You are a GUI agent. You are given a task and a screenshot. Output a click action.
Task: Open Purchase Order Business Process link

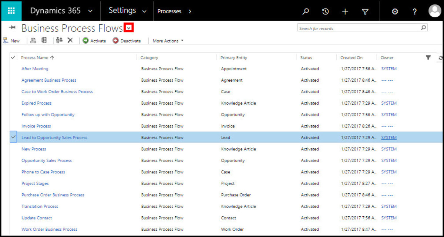coord(53,195)
